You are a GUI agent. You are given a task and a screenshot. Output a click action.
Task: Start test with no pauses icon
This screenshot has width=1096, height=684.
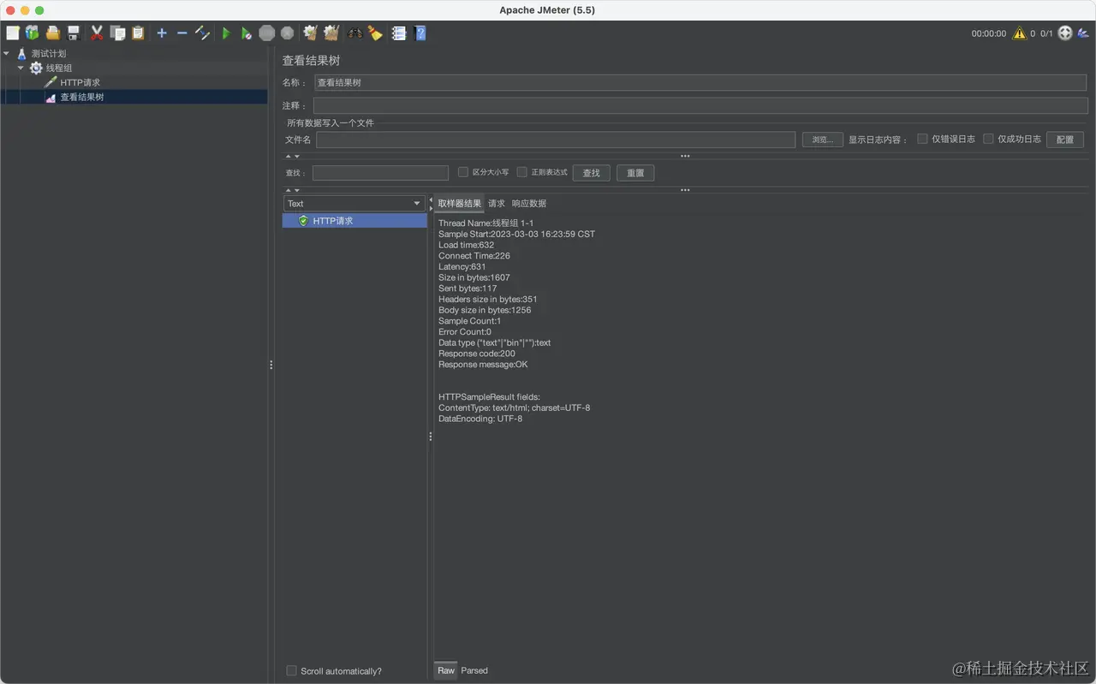point(247,33)
